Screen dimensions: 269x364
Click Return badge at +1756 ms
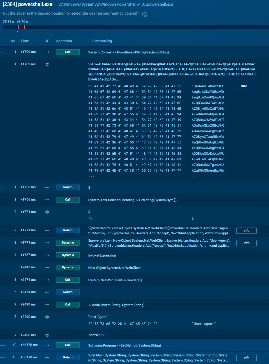coord(68,187)
